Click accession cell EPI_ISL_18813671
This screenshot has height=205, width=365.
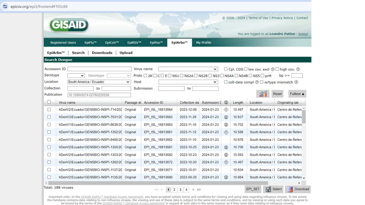point(158,170)
